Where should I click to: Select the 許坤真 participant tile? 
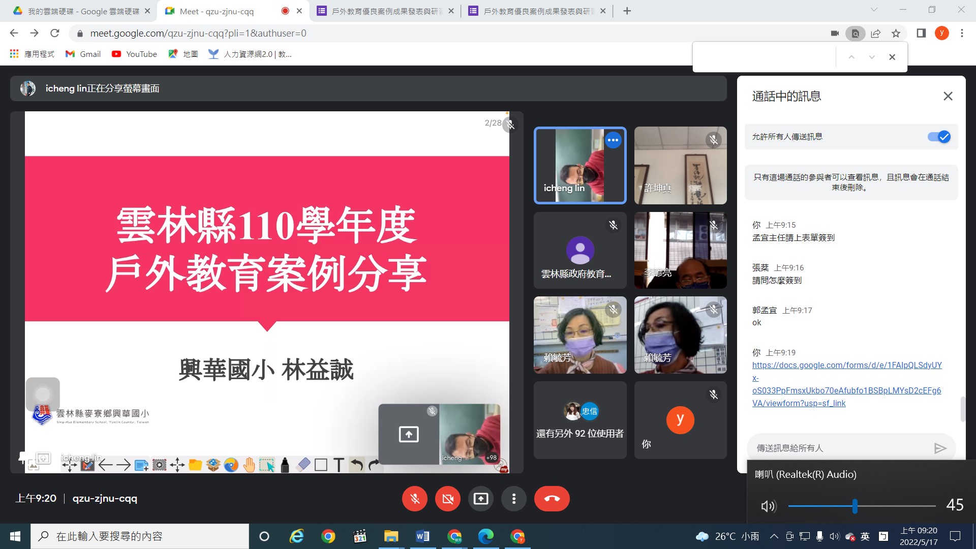[x=681, y=165]
